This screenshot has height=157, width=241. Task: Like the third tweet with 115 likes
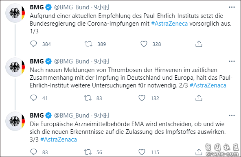point(142,152)
